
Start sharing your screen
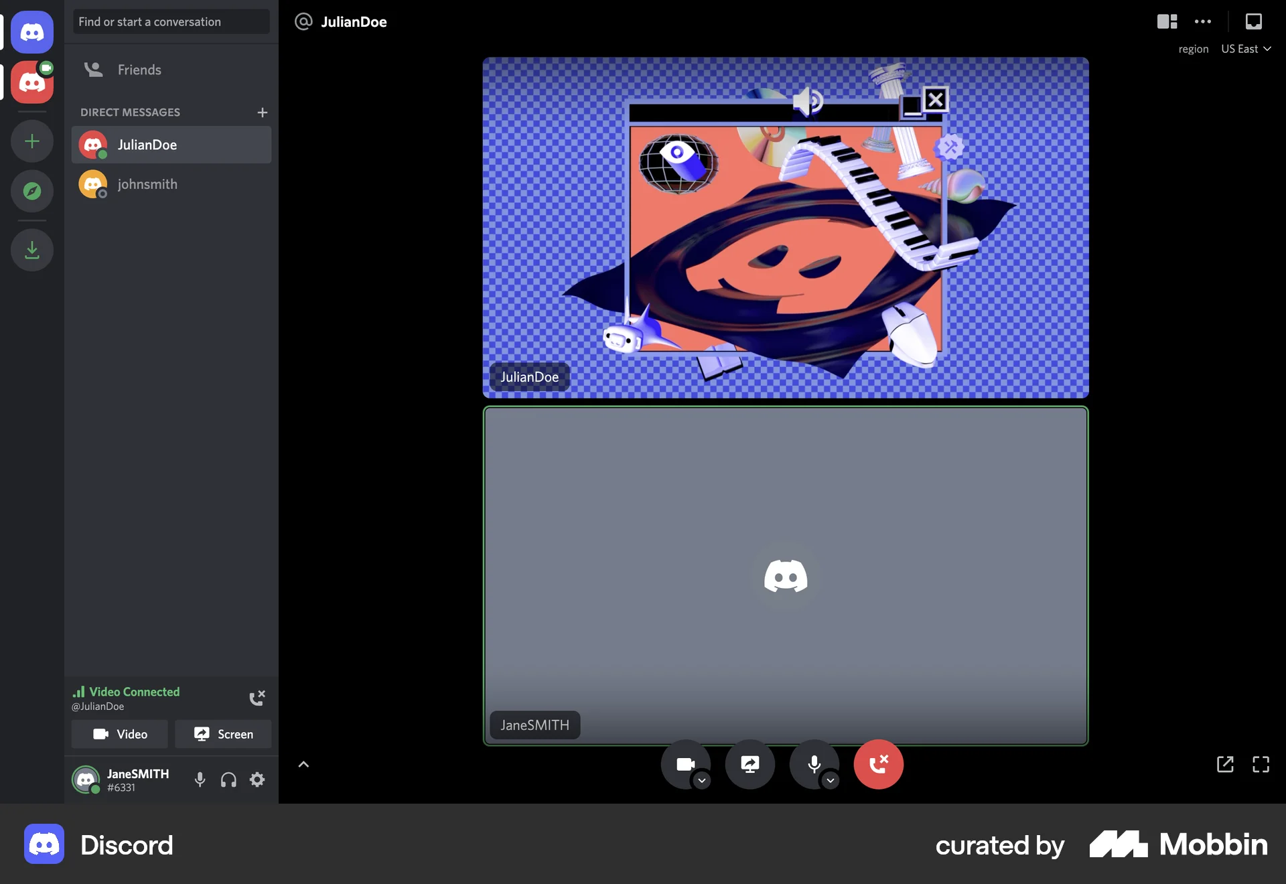pyautogui.click(x=750, y=764)
